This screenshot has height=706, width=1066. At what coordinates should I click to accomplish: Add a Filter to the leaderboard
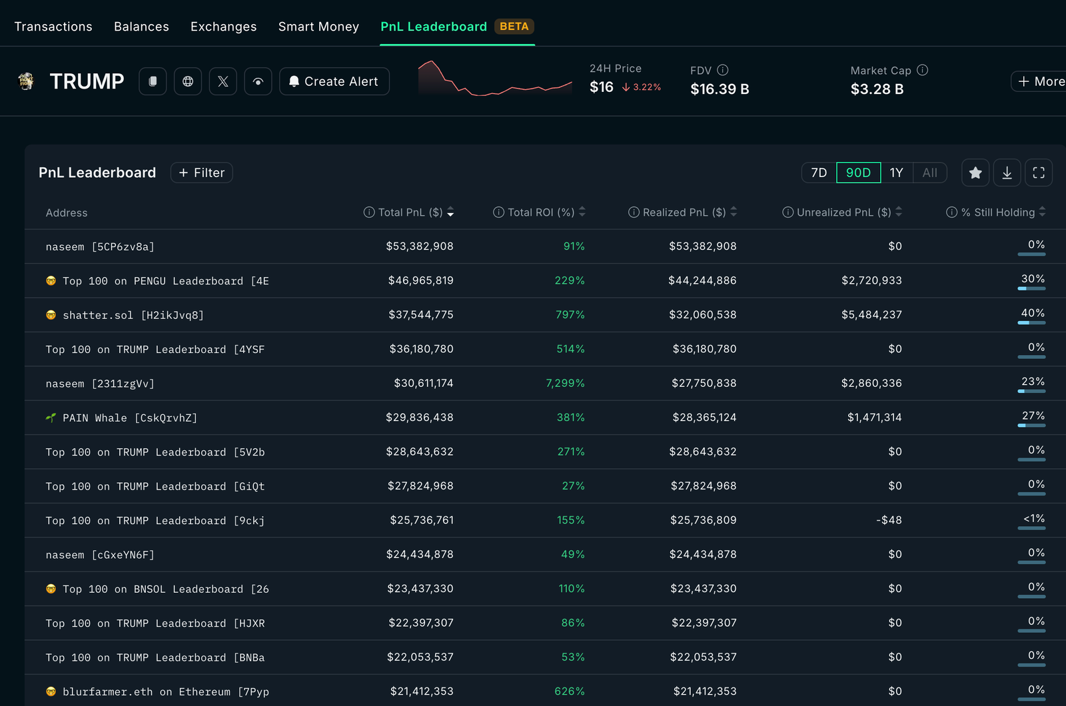(202, 173)
